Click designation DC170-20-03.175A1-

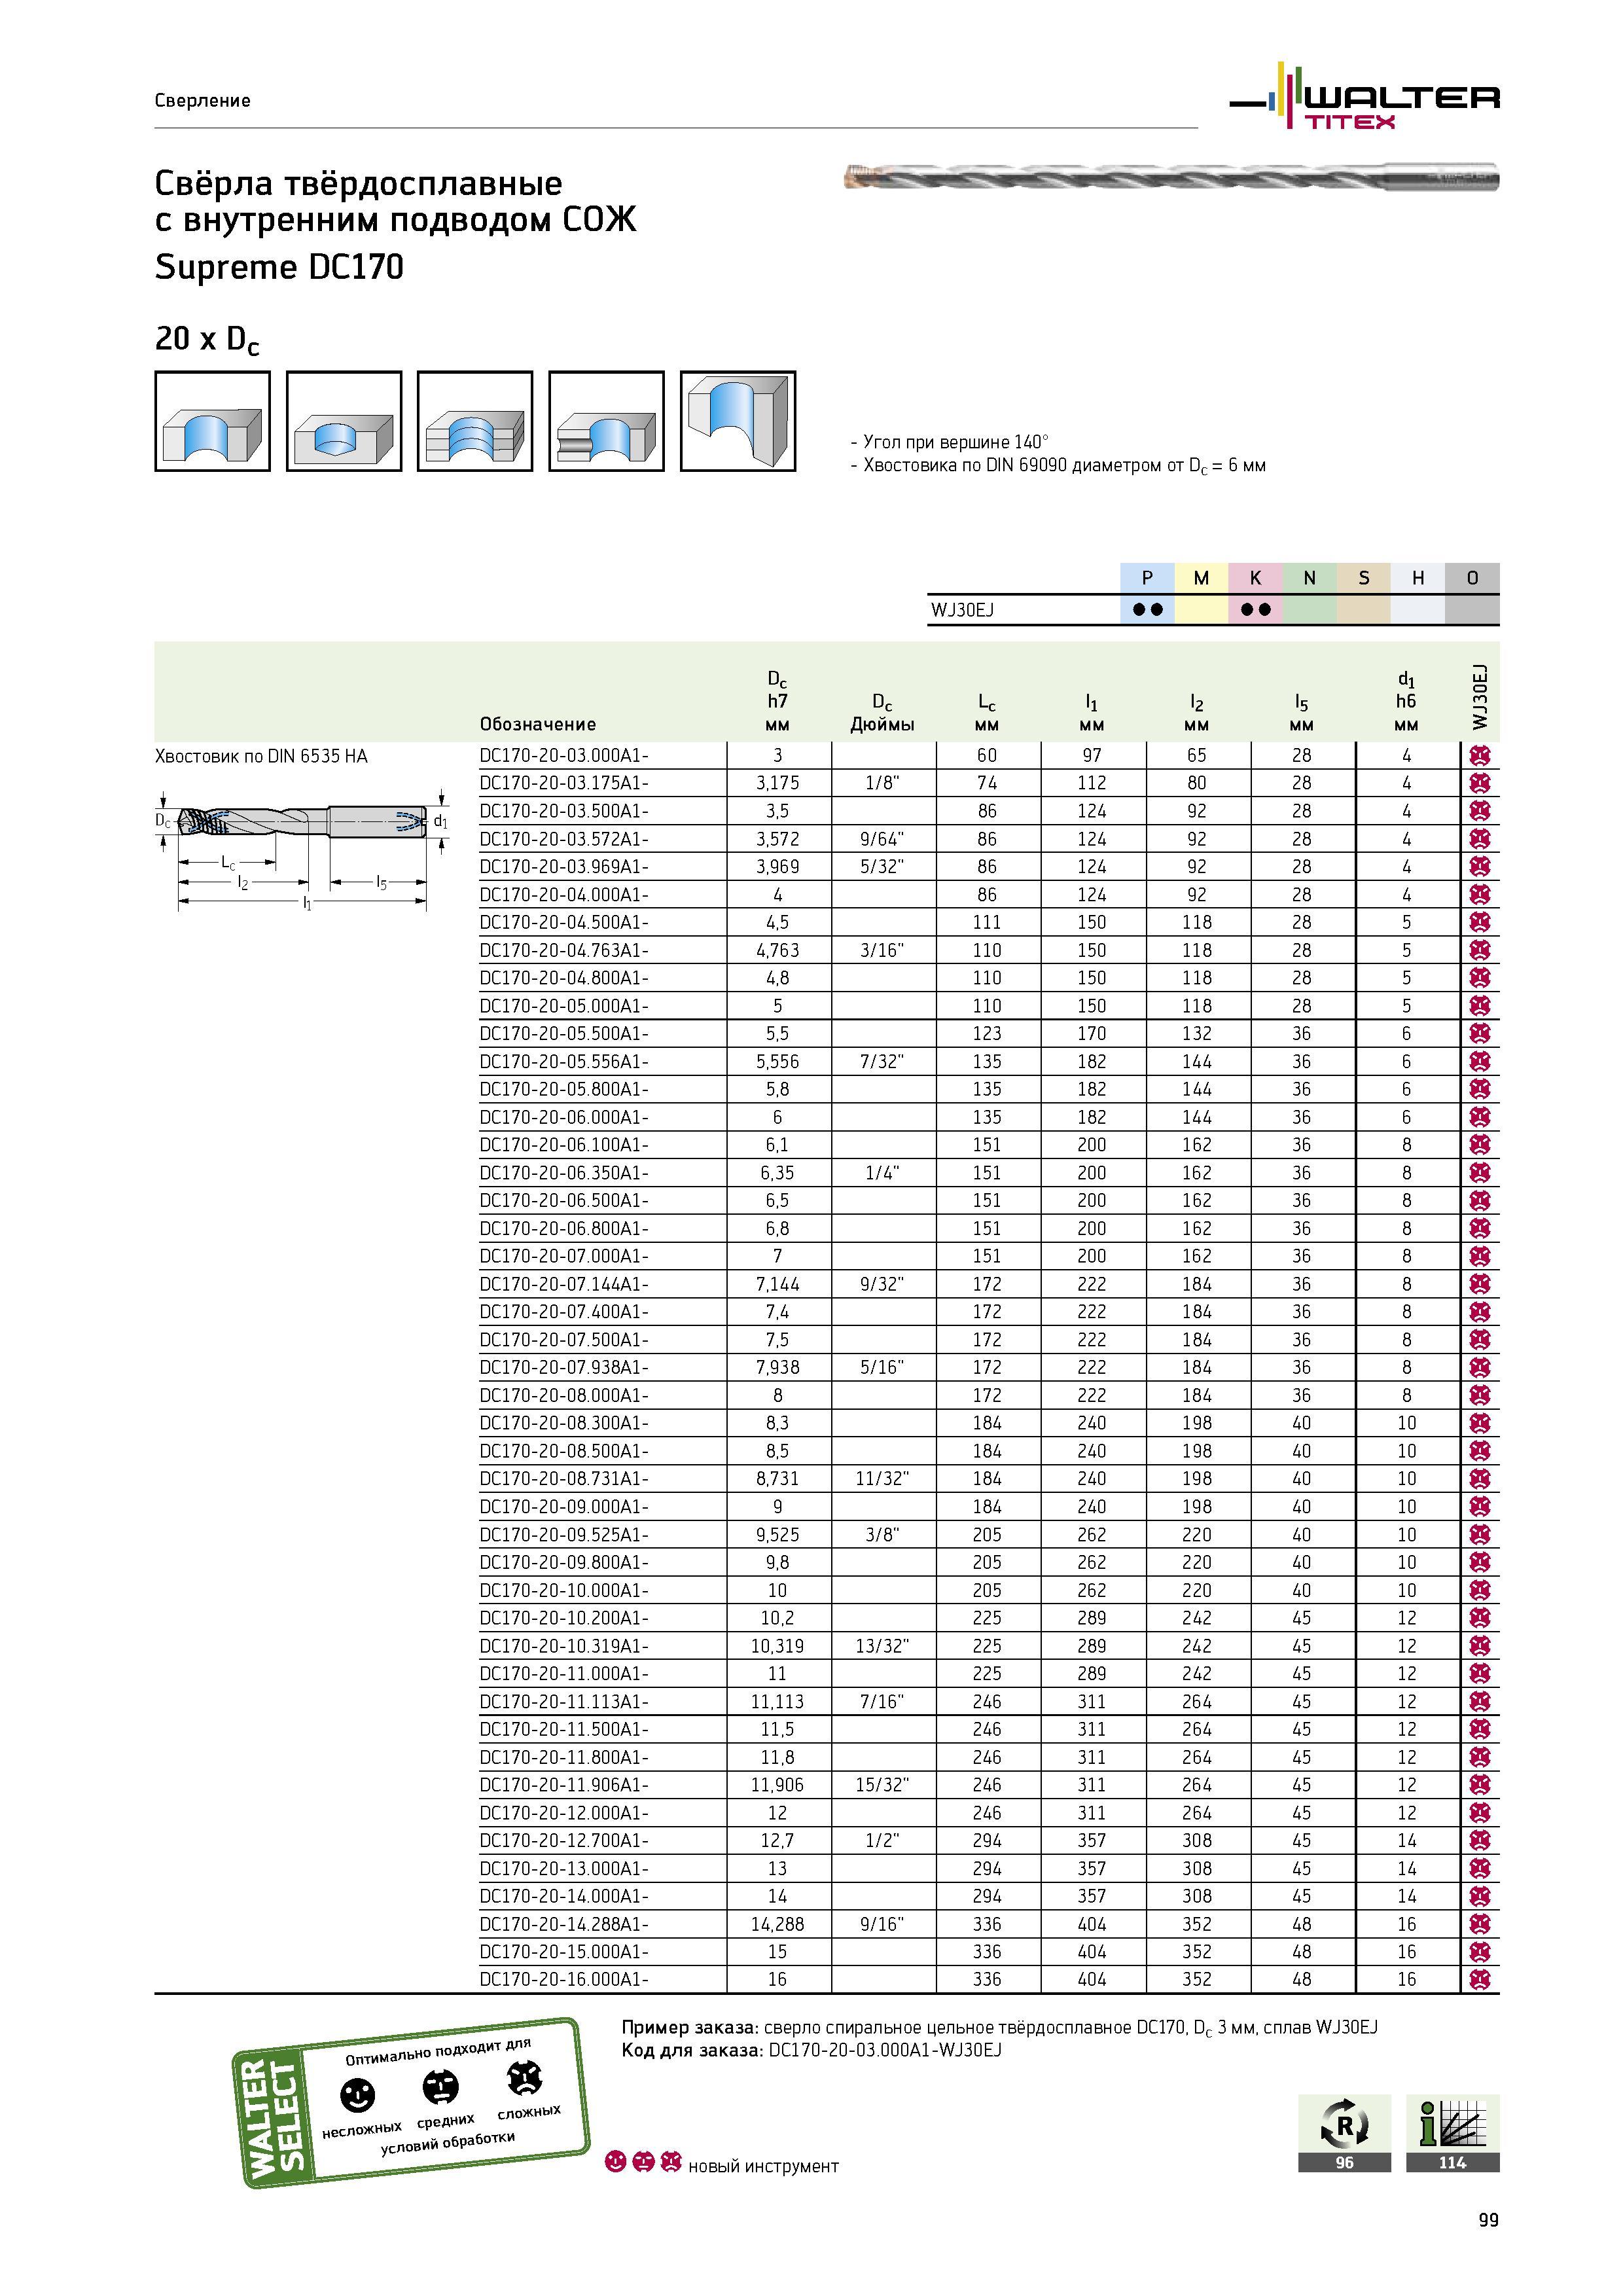tap(564, 783)
